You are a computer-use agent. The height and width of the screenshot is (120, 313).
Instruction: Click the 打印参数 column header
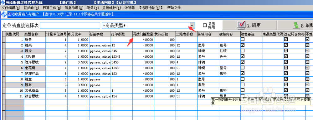tap(121, 34)
